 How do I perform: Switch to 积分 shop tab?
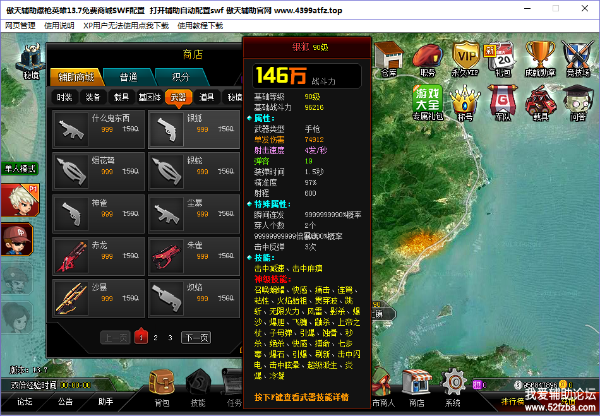click(x=181, y=77)
